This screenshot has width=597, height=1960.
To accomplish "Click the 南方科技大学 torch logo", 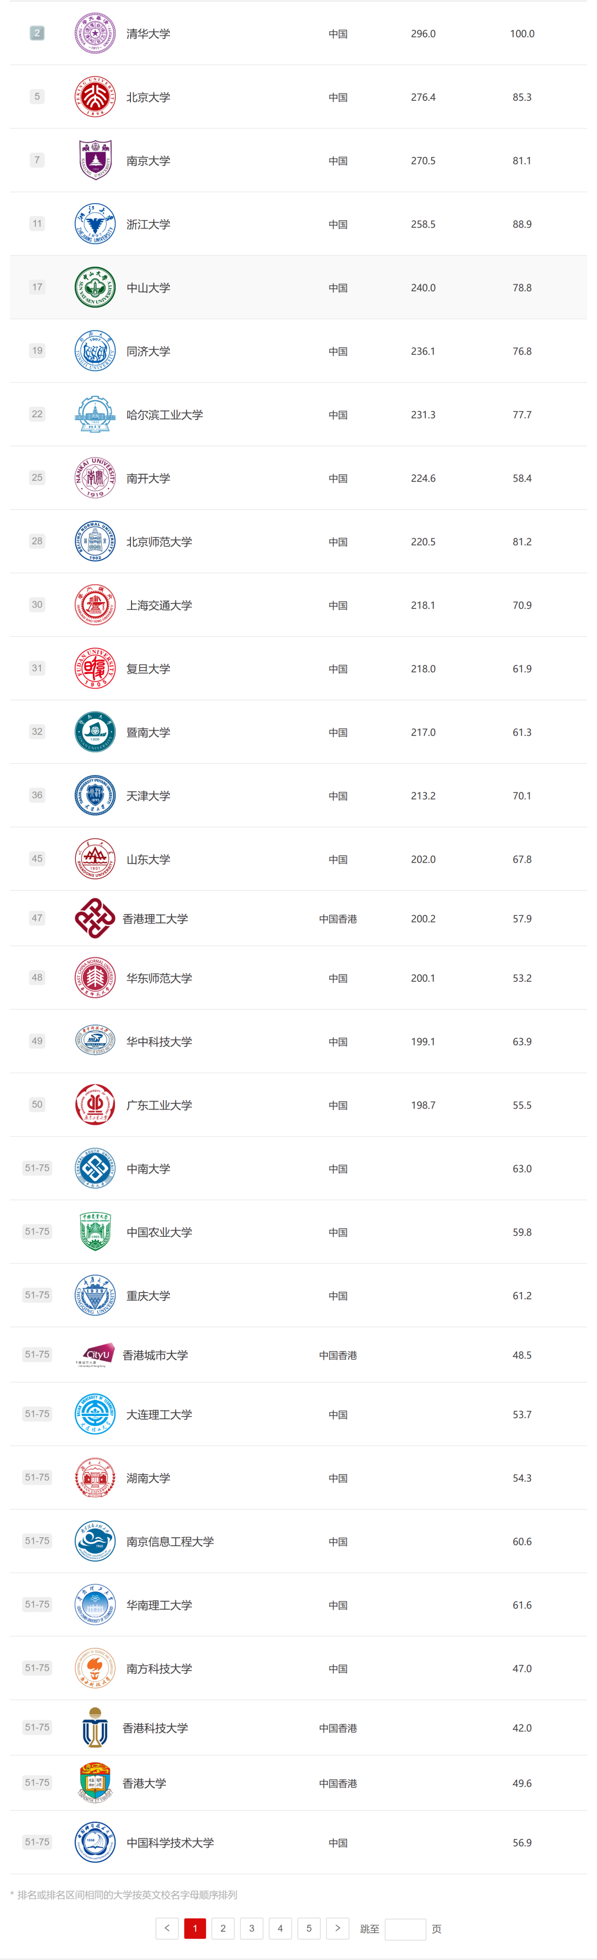I will point(95,1668).
